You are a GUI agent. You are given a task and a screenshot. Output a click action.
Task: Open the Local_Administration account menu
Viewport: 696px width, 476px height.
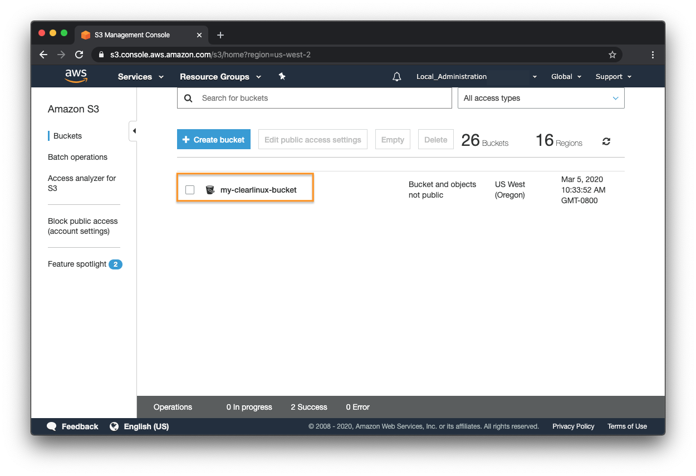[477, 77]
